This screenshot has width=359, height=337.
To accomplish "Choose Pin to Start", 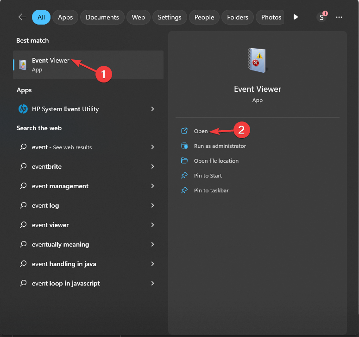I will (x=208, y=176).
